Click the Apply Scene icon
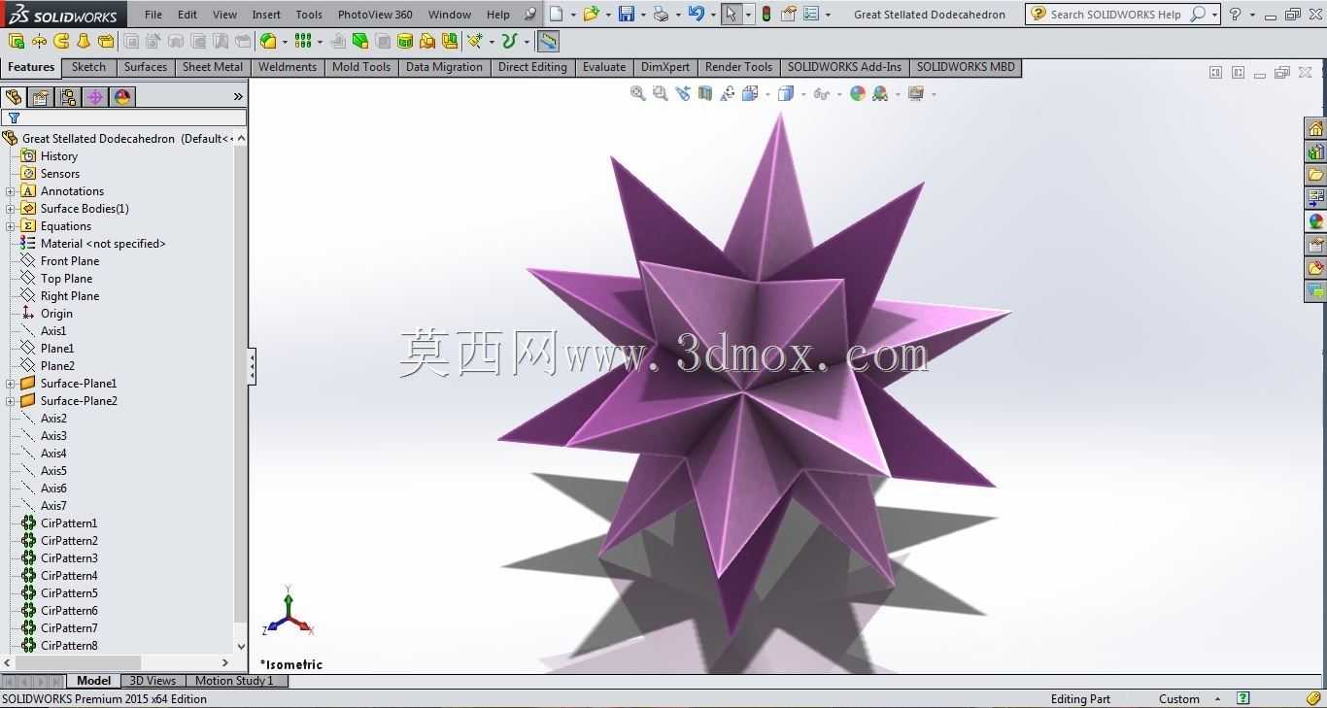The image size is (1327, 708). coord(880,93)
